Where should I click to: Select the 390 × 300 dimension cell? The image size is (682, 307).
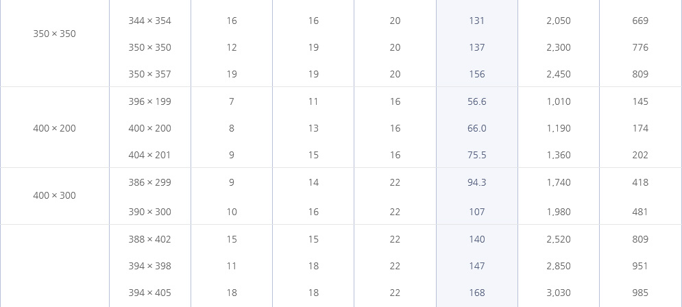coord(149,212)
